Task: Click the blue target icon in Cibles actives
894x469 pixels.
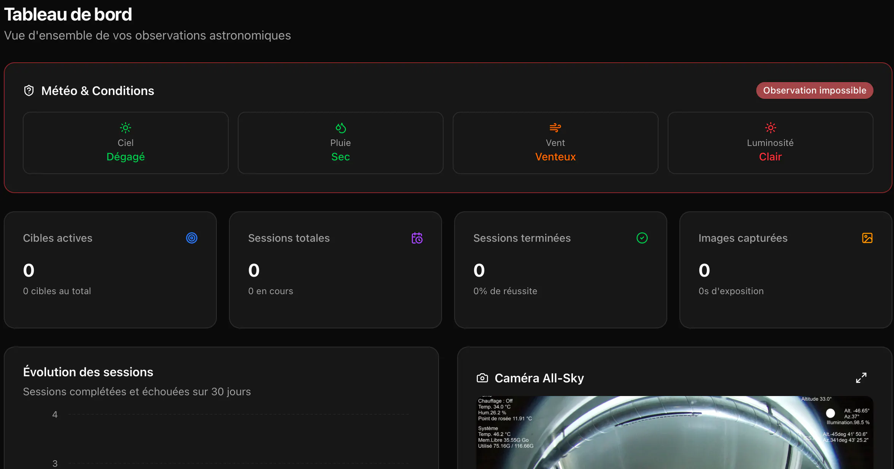Action: click(192, 238)
